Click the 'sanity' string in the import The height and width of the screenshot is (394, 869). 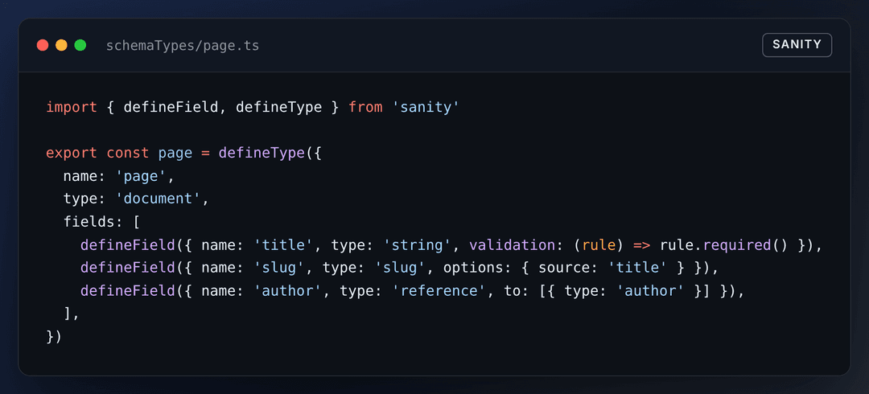(x=426, y=107)
